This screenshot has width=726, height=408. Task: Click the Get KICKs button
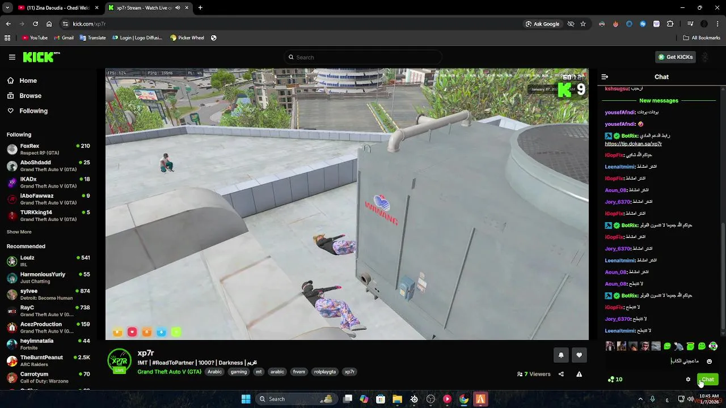[x=676, y=57]
